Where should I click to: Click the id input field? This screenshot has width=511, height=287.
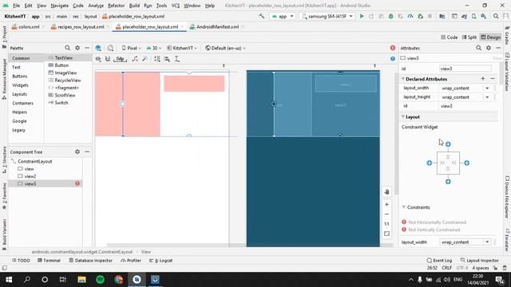click(x=465, y=69)
